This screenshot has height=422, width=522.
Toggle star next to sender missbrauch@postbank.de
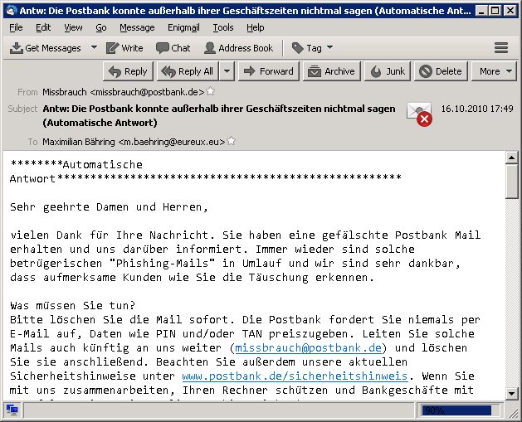pyautogui.click(x=211, y=92)
